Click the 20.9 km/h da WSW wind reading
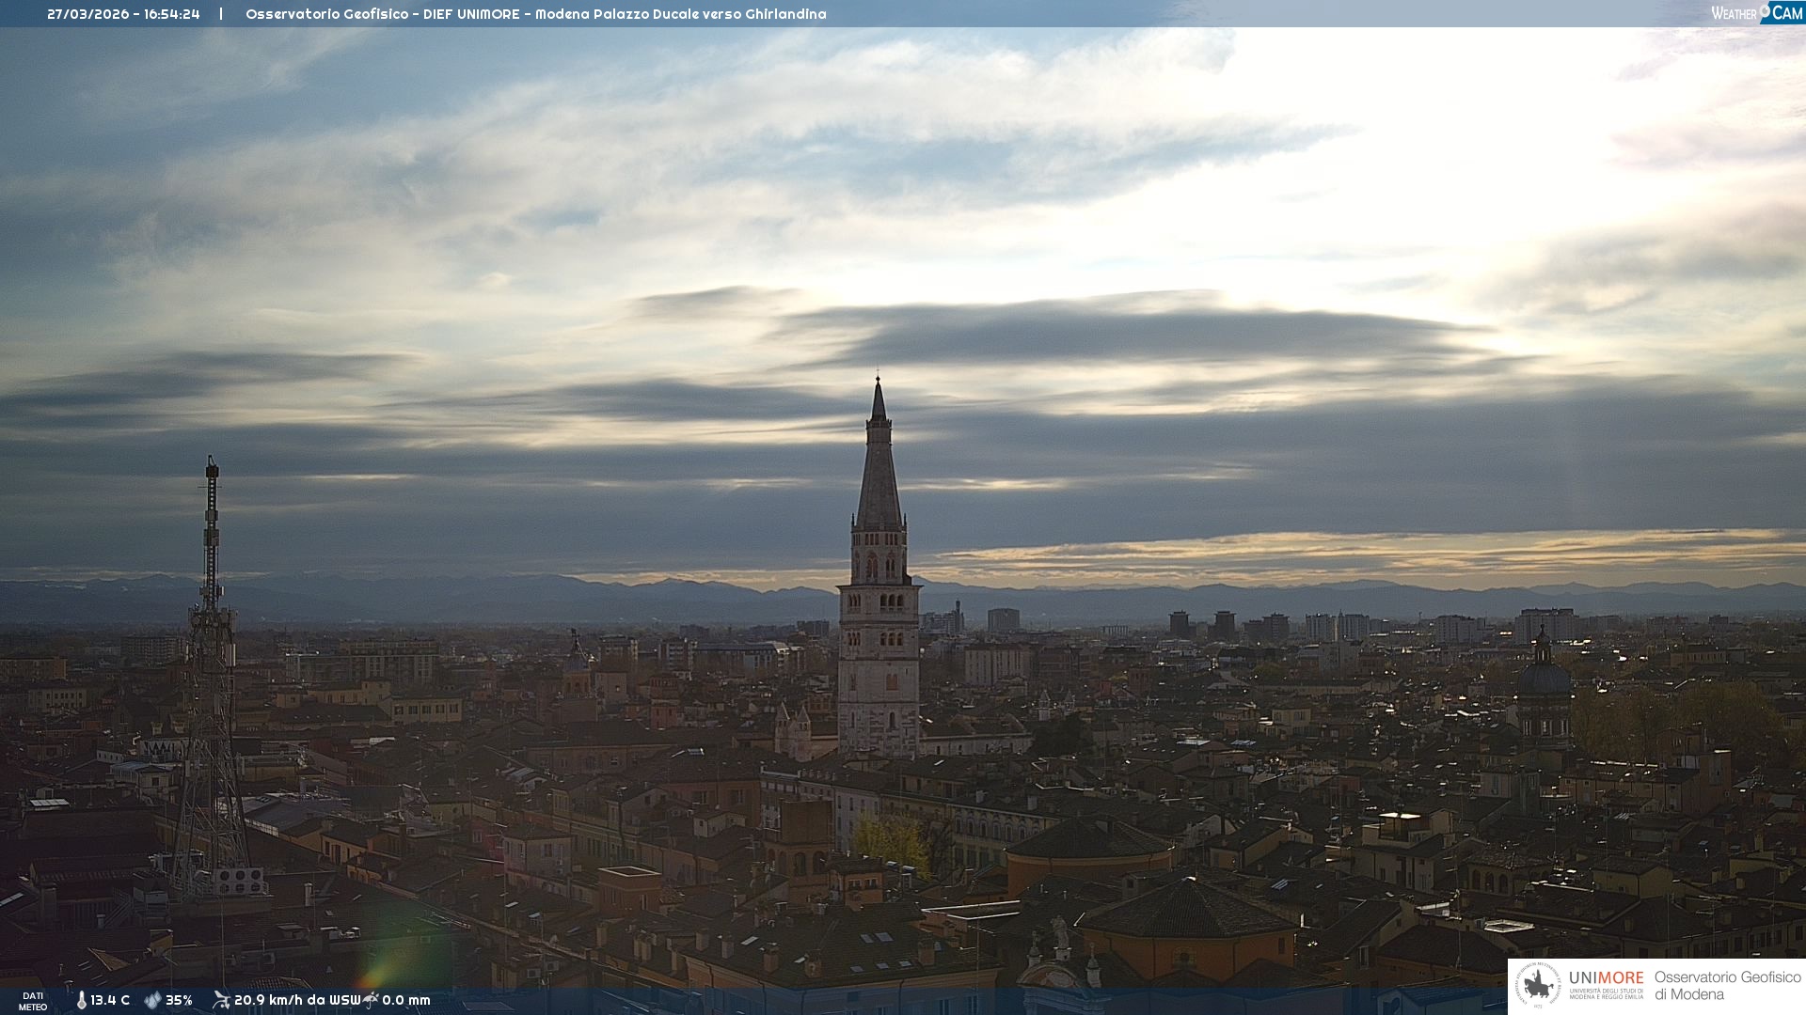This screenshot has height=1015, width=1806. pos(297,1000)
